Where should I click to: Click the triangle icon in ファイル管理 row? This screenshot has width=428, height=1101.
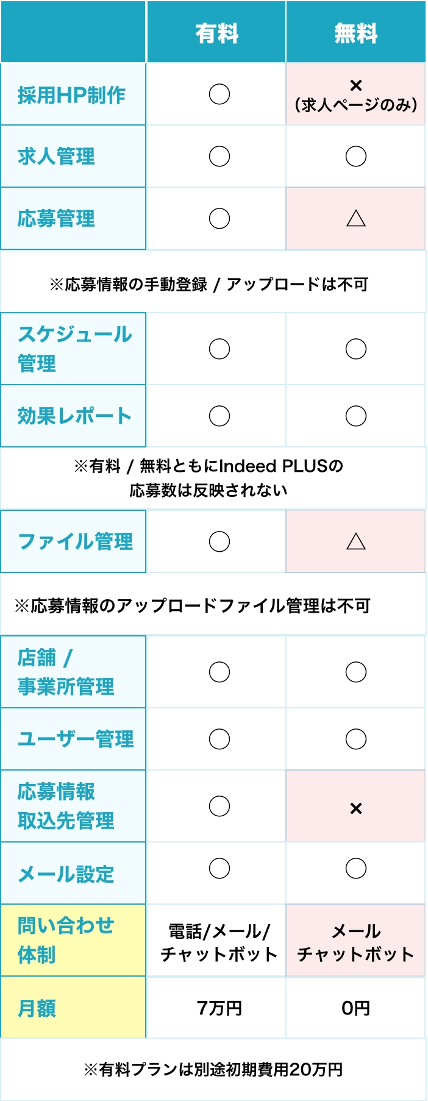coord(356,541)
